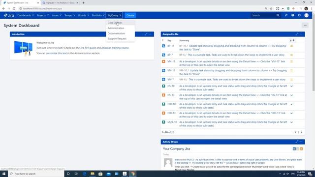315x177 pixels.
Task: Open issue key HID-13
Action: click(171, 113)
